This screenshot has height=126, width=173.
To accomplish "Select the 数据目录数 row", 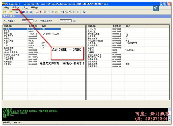I will 116,66.
